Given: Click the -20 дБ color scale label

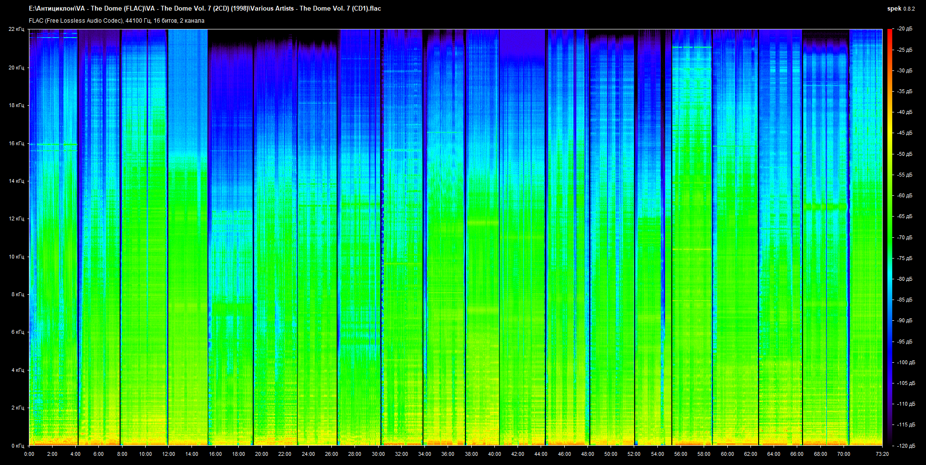Looking at the screenshot, I should click(905, 29).
